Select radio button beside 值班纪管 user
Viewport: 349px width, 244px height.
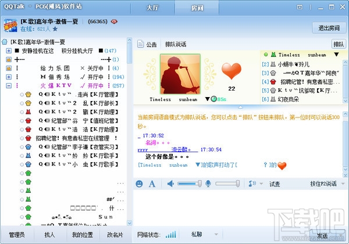[22, 121]
